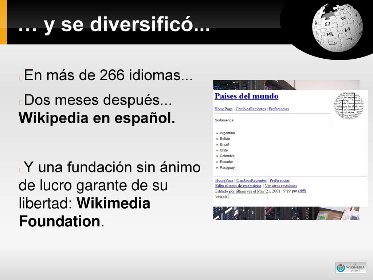The height and width of the screenshot is (280, 373).
Task: Open the 'Países del mundo' heading link
Action: (x=247, y=96)
